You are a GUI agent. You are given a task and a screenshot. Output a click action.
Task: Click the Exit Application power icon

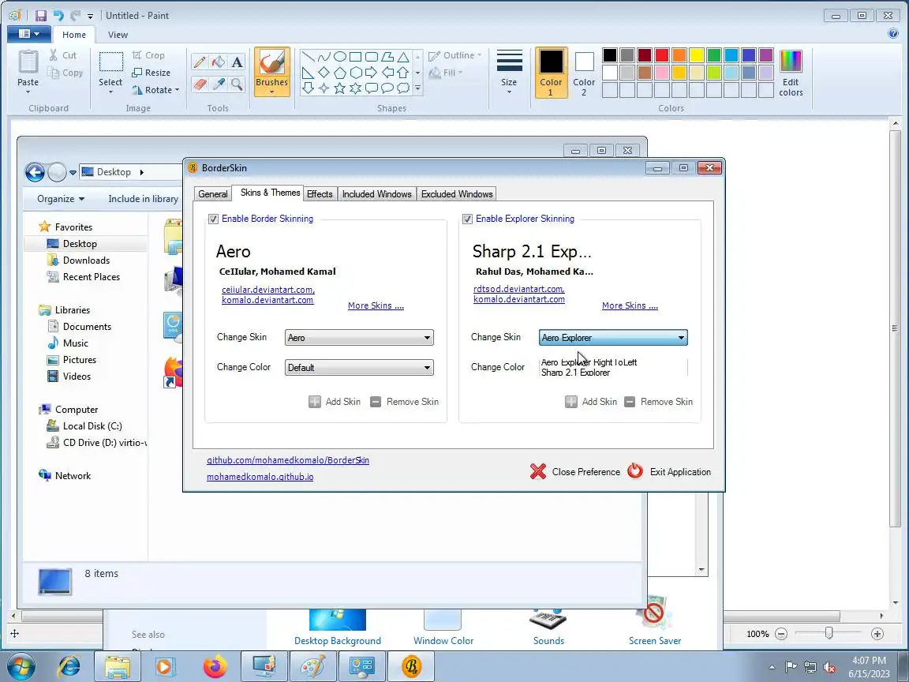click(x=635, y=471)
